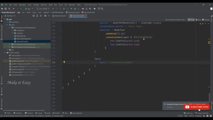The width and height of the screenshot is (213, 120).
Task: Switch editor to Code view
Action: pos(191,20)
